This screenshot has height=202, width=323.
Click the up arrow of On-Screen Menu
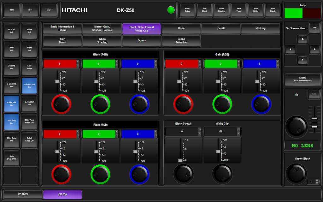pyautogui.click(x=302, y=39)
